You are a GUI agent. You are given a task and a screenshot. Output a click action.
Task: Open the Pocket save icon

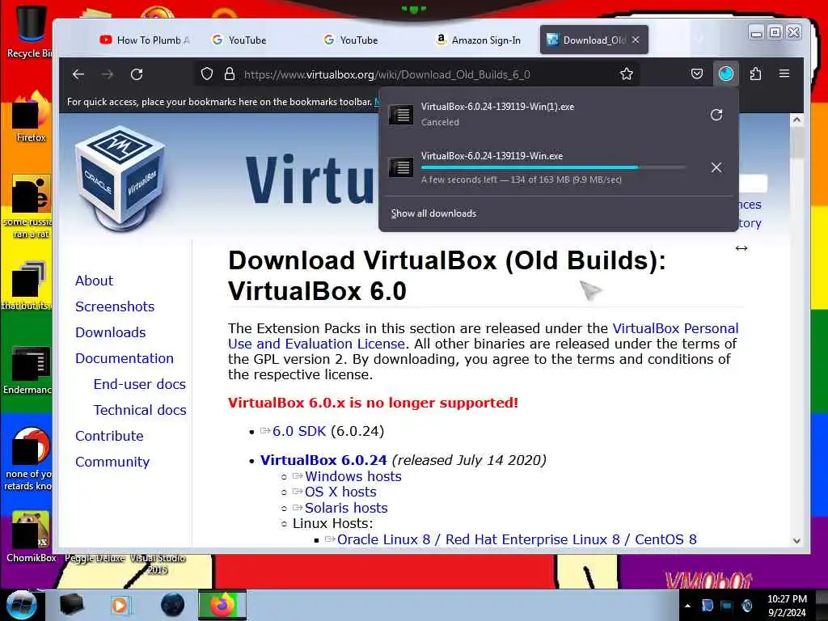(x=697, y=74)
